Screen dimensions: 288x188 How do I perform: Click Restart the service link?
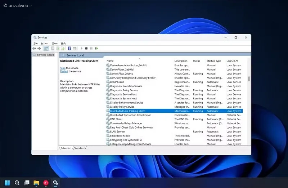[x=64, y=71]
